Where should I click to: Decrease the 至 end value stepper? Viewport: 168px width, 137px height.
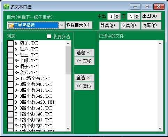[137, 18]
